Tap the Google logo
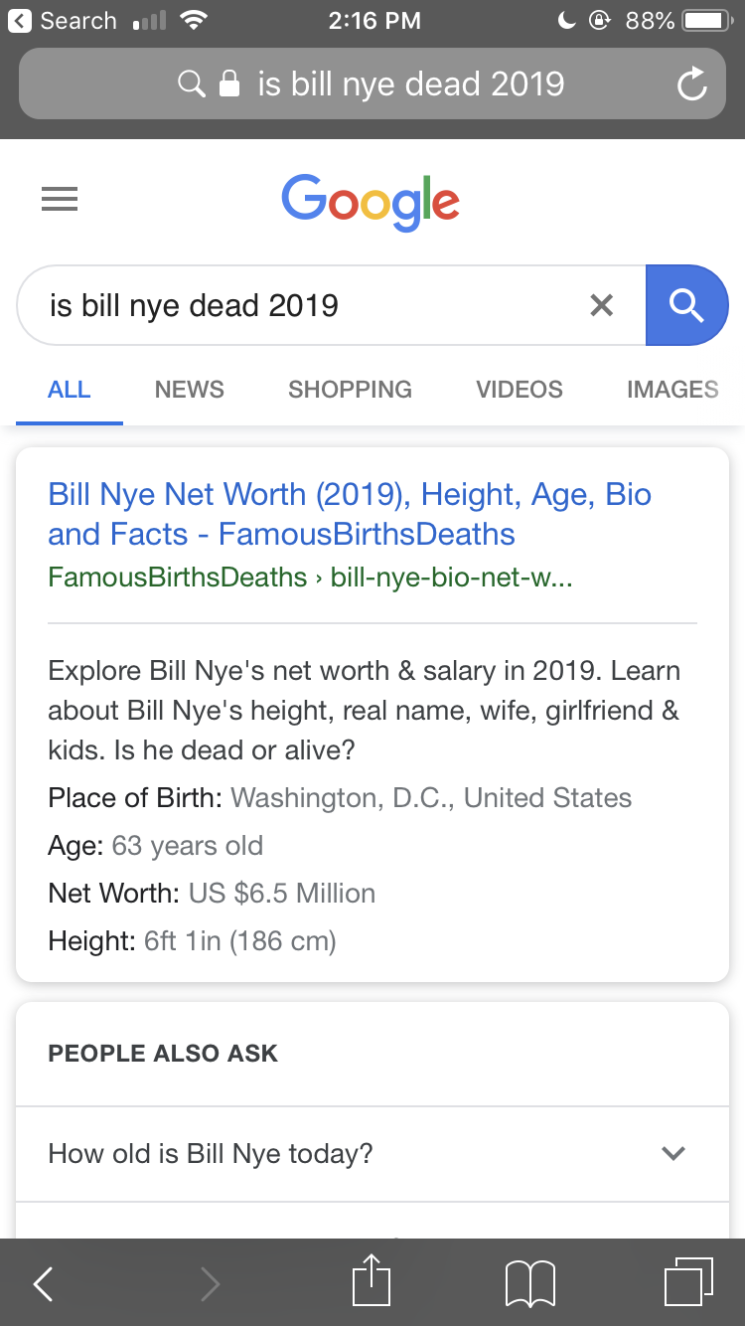The height and width of the screenshot is (1326, 745). [371, 202]
